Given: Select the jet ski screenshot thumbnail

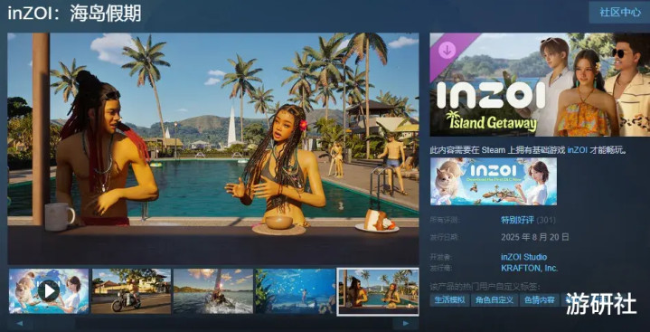Looking at the screenshot, I should (213, 291).
